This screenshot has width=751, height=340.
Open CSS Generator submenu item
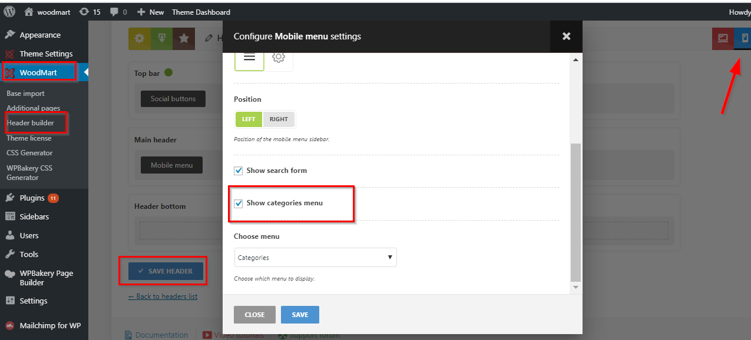pyautogui.click(x=29, y=153)
